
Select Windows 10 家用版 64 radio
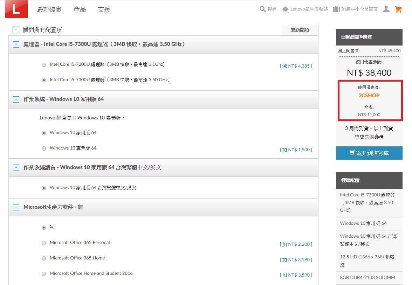[x=43, y=133]
